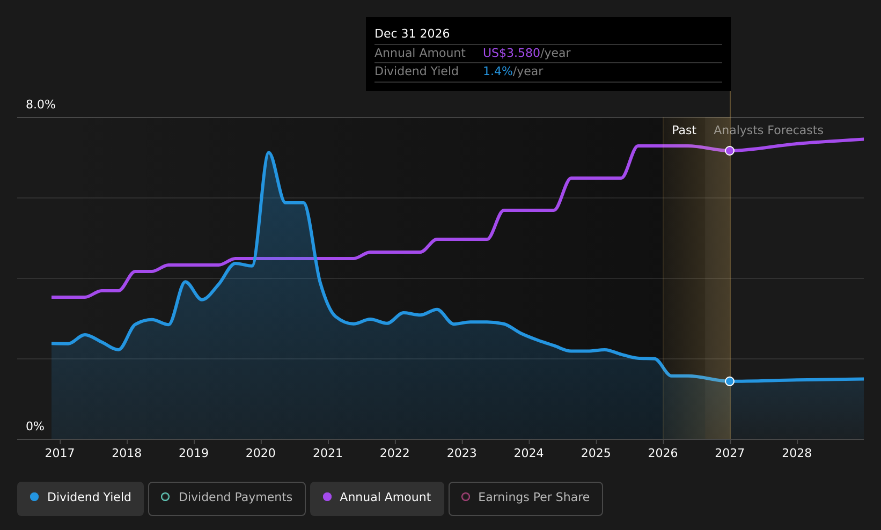This screenshot has width=881, height=530.
Task: Click the 0% y-axis label
Action: pos(35,426)
